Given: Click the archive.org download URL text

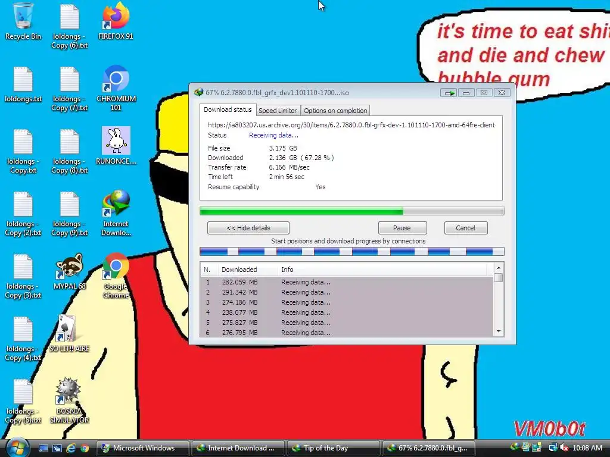Looking at the screenshot, I should (351, 125).
